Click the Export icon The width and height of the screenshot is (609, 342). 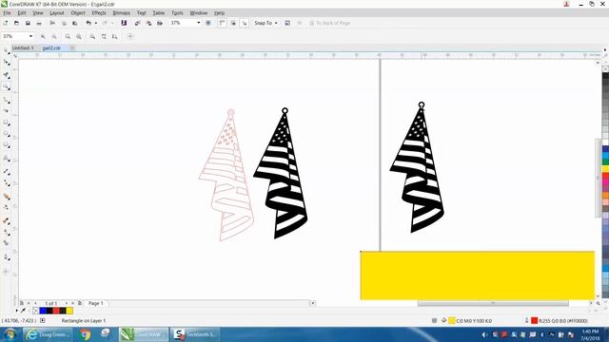click(148, 23)
